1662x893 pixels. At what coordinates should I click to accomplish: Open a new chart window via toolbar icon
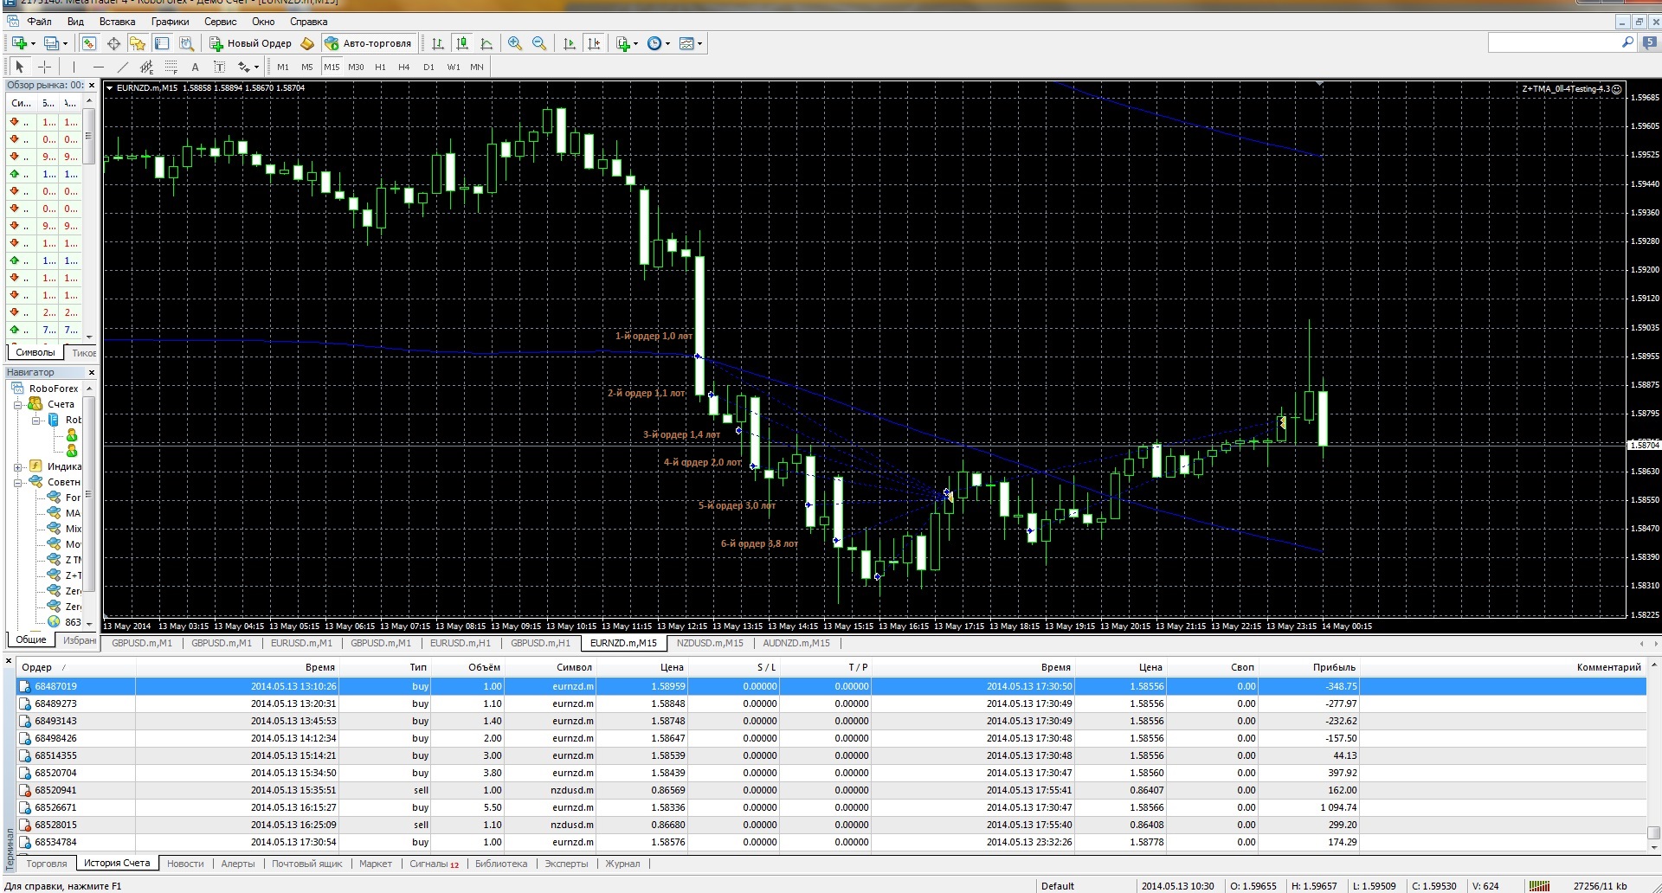click(x=19, y=43)
